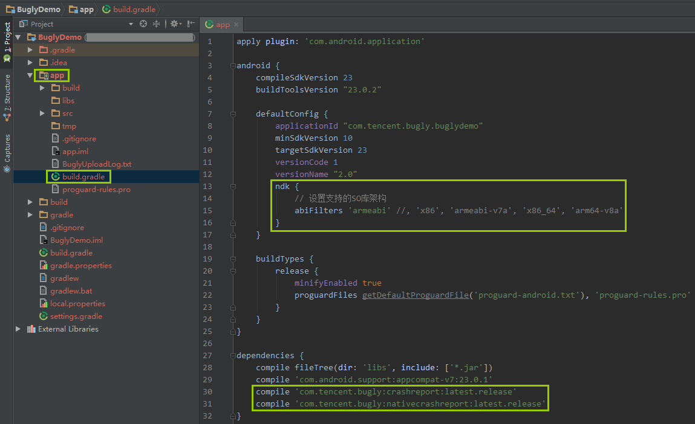This screenshot has height=424, width=695.
Task: Open the Structure side tool window
Action: point(7,97)
